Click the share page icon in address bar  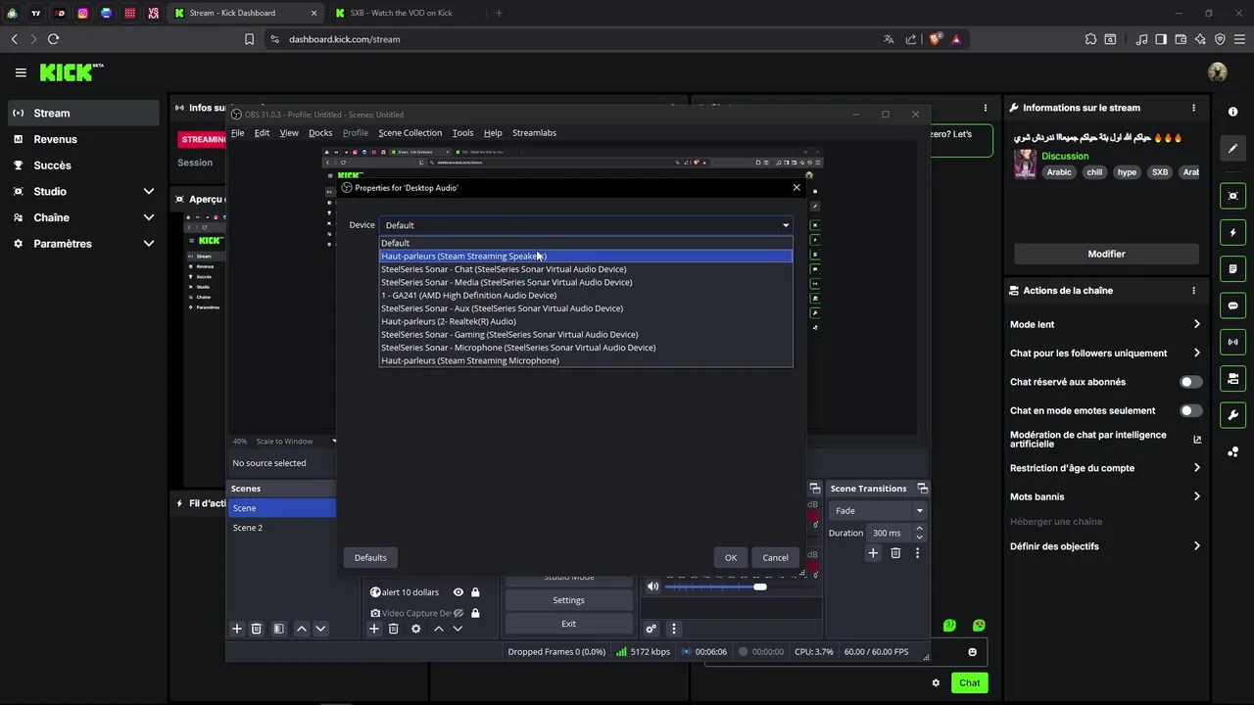point(911,39)
